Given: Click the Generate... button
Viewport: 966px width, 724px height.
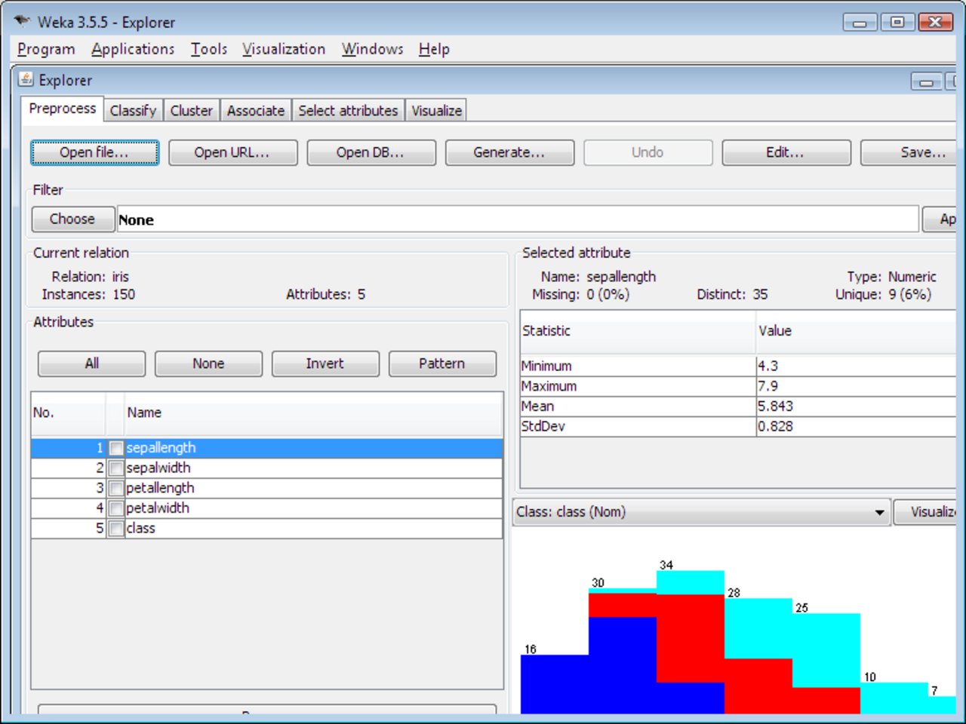Looking at the screenshot, I should tap(509, 152).
